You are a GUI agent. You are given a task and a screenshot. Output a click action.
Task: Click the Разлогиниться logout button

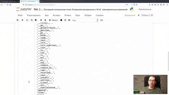145,9
